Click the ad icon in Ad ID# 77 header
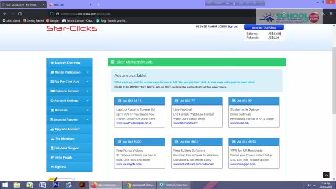Viewport: 336px width, 189px height. click(176, 101)
